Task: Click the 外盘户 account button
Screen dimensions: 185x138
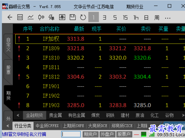Action: pyautogui.click(x=107, y=134)
